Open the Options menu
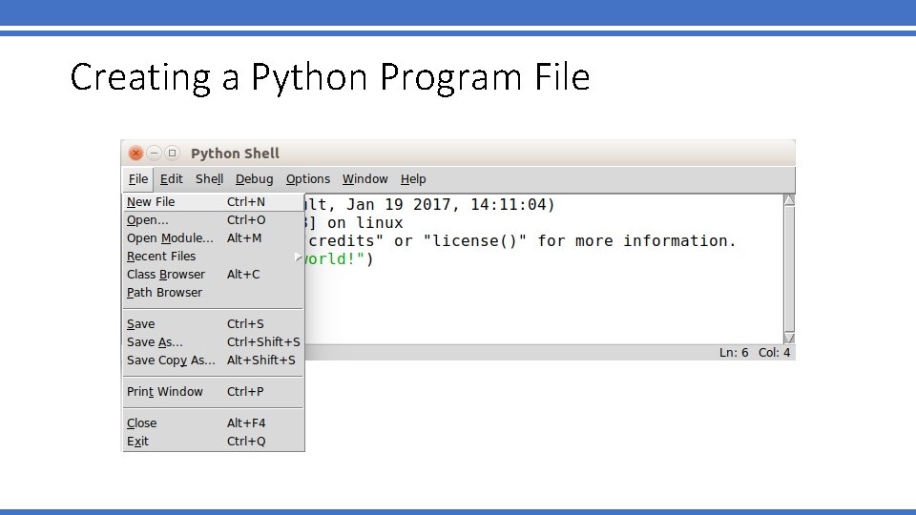 tap(307, 179)
